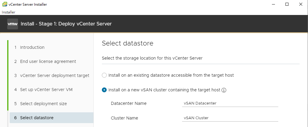Viewport: 308px width, 127px height.
Task: Open the Installer menu
Action: click(x=8, y=12)
